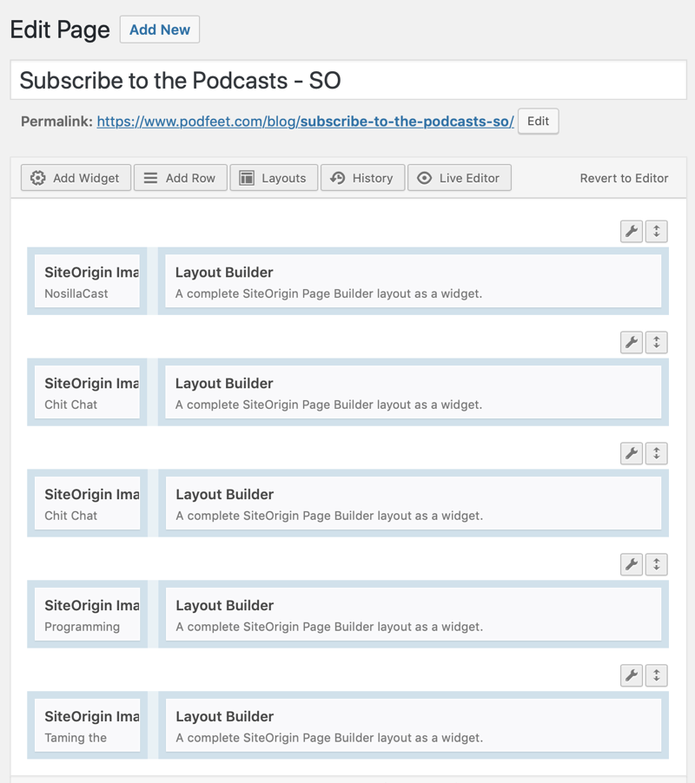Show the page builder History
Viewport: 695px width, 783px height.
(362, 178)
